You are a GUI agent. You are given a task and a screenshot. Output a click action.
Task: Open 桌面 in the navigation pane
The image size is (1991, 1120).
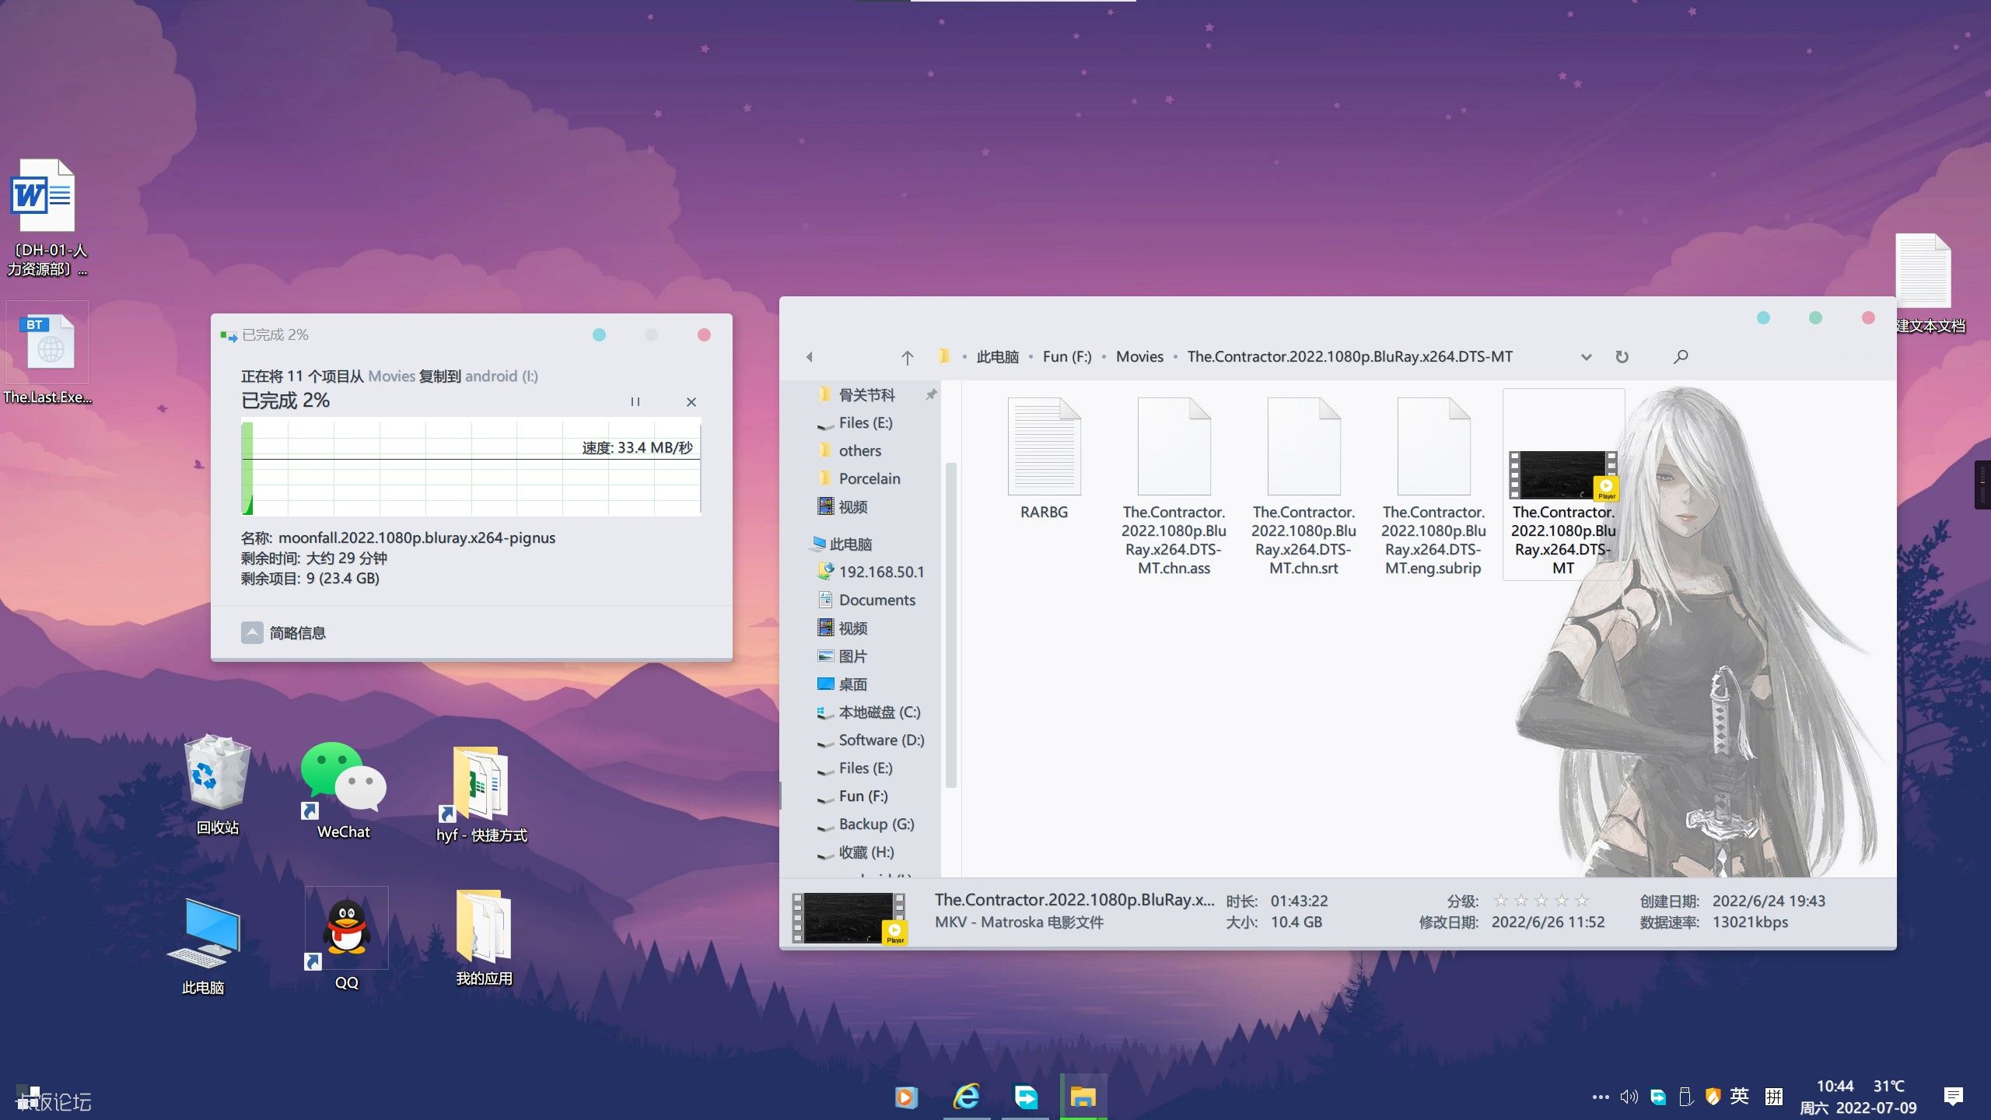point(852,684)
